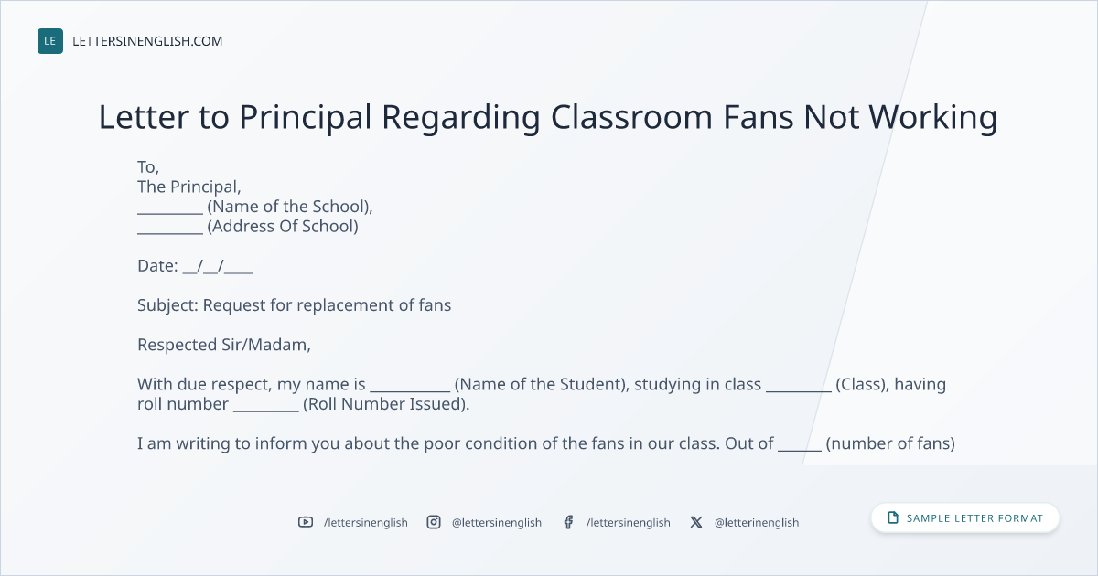Image resolution: width=1098 pixels, height=576 pixels.
Task: Click the Sample Letter Format button
Action: [x=965, y=518]
